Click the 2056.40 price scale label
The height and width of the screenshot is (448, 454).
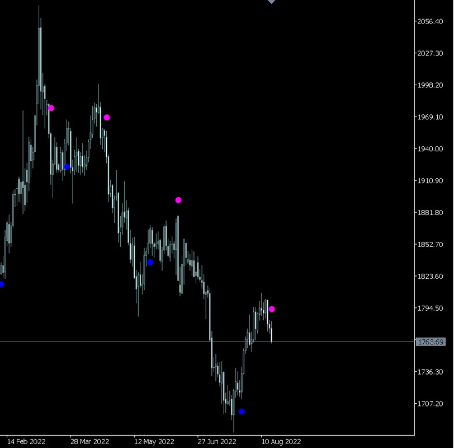point(430,21)
